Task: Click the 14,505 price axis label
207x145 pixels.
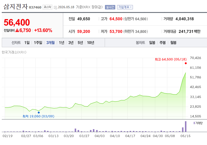Action: (x=195, y=116)
